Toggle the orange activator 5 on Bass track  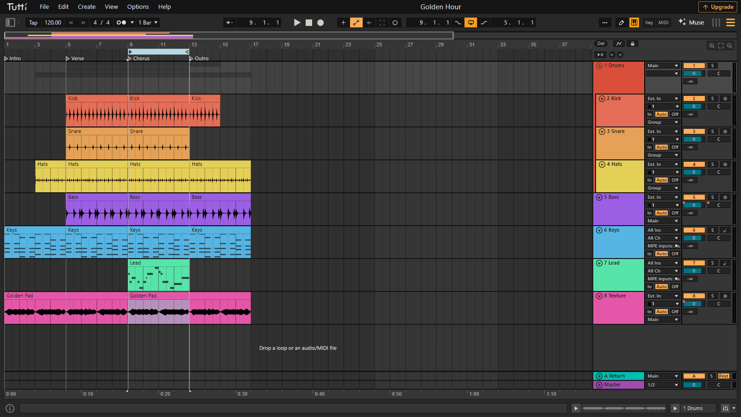pos(694,197)
